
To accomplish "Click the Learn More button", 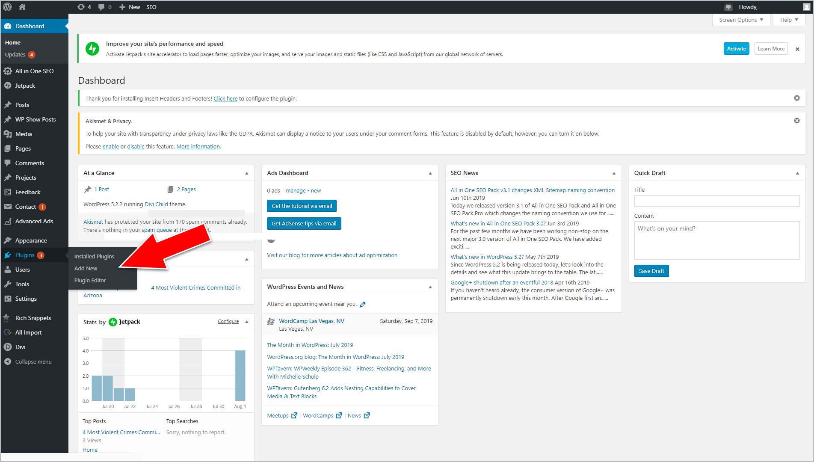I will (771, 49).
